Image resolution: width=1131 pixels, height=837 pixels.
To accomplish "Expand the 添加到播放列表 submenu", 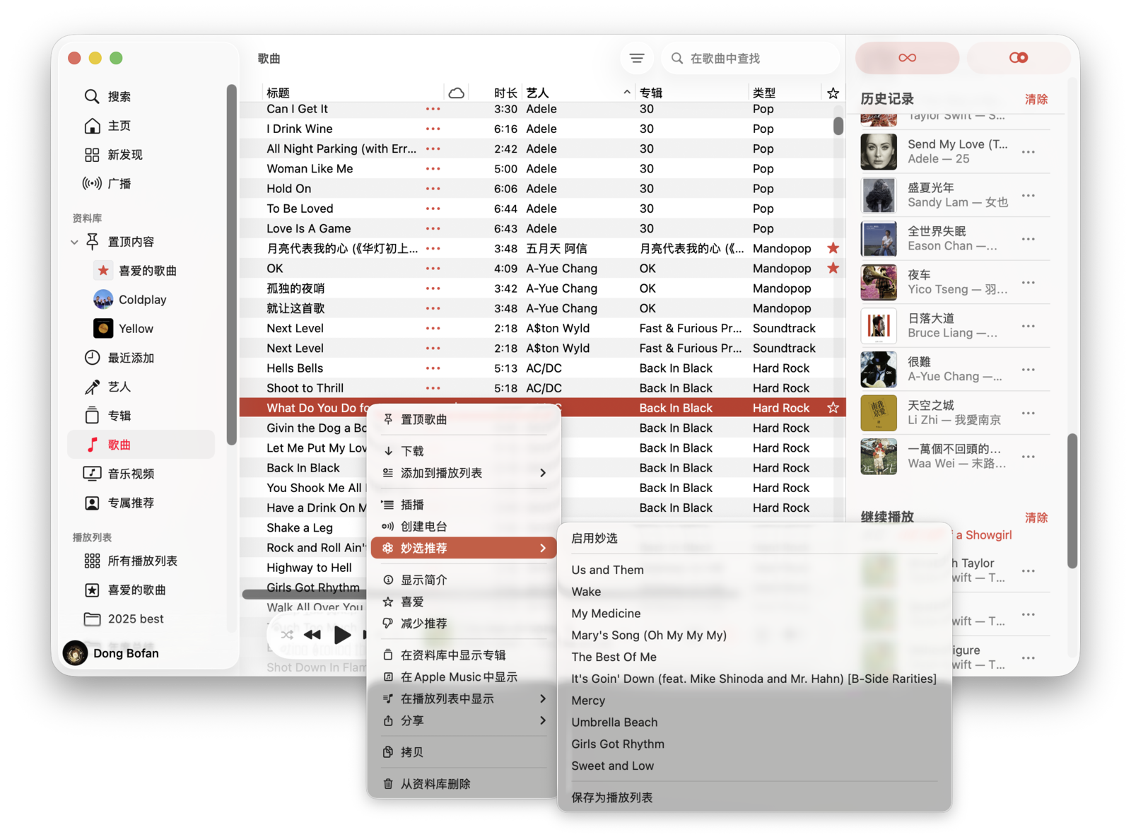I will [x=464, y=472].
